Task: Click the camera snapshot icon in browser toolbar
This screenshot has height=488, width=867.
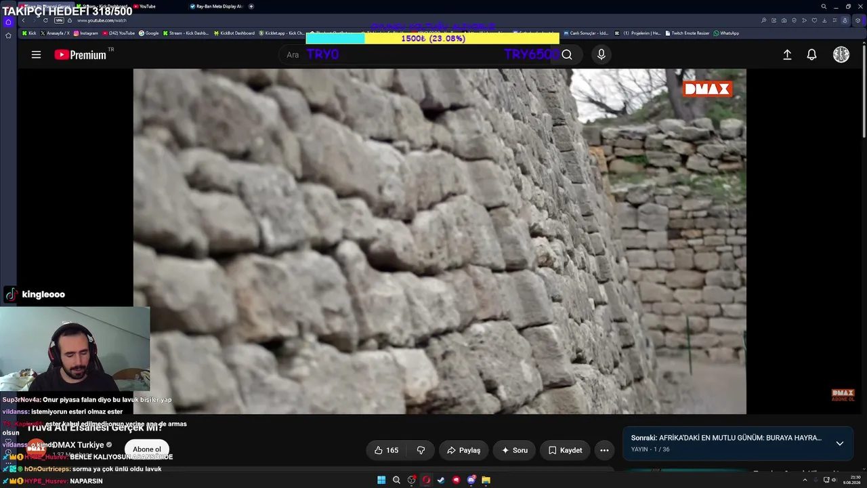Action: pos(784,20)
